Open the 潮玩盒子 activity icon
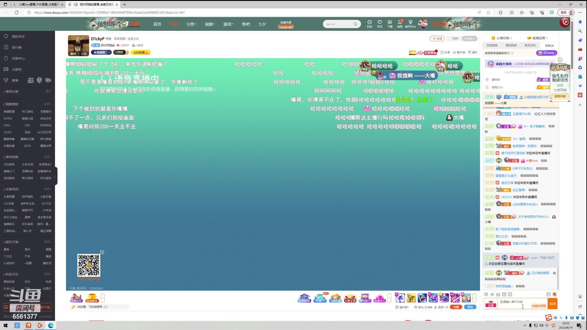587x330 pixels. (x=365, y=298)
